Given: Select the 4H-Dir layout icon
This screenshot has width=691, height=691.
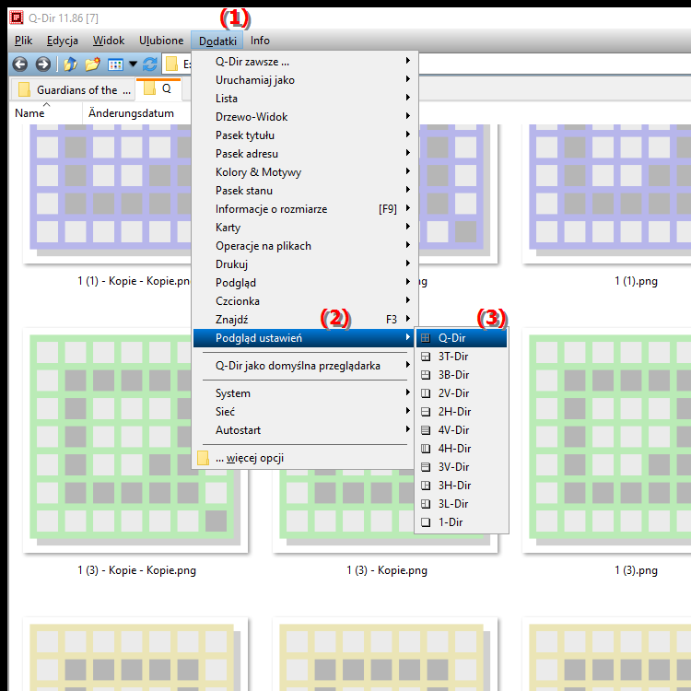Looking at the screenshot, I should click(x=426, y=449).
